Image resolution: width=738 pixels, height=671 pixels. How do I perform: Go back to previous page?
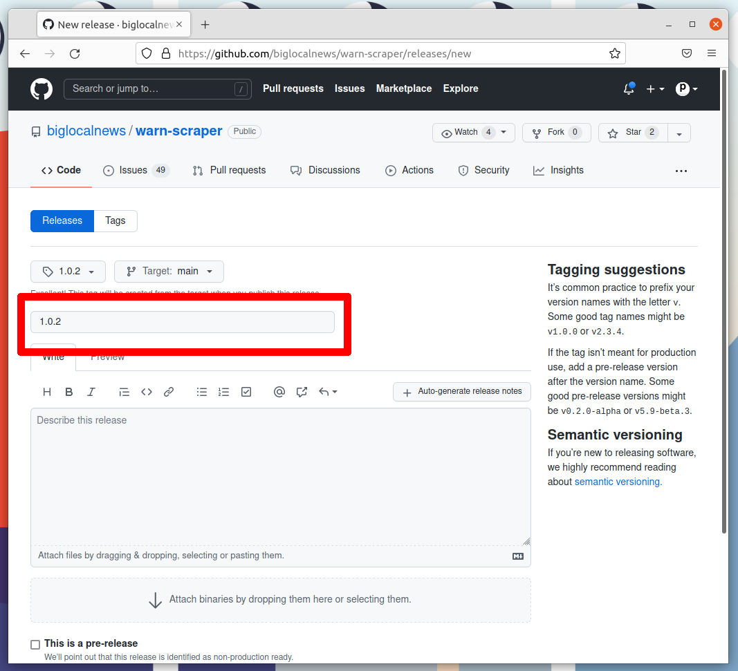25,54
